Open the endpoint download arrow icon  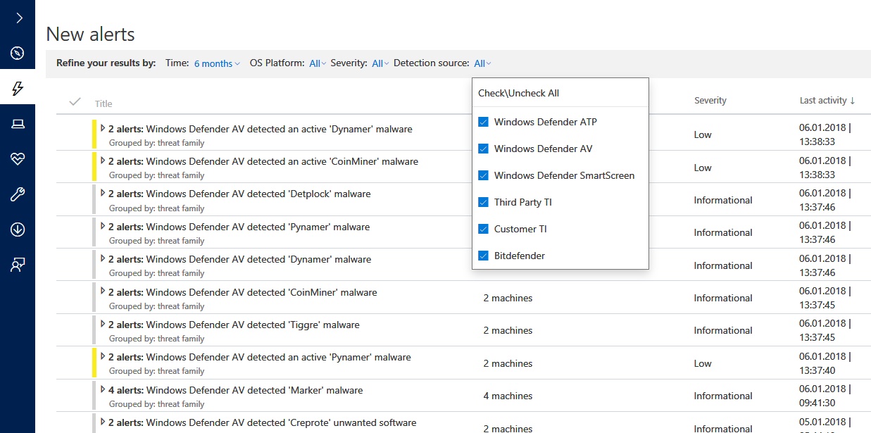18,230
